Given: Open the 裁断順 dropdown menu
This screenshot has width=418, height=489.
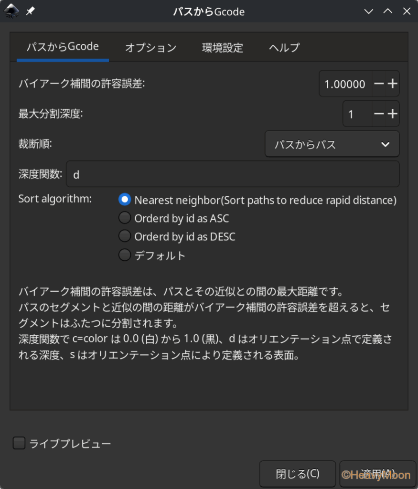Looking at the screenshot, I should (x=332, y=144).
